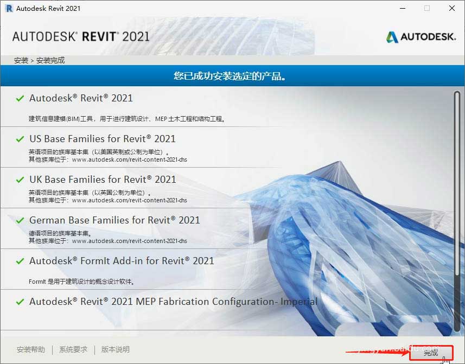The height and width of the screenshot is (364, 465).
Task: Open the 安装帮助 installation help link
Action: click(x=31, y=349)
